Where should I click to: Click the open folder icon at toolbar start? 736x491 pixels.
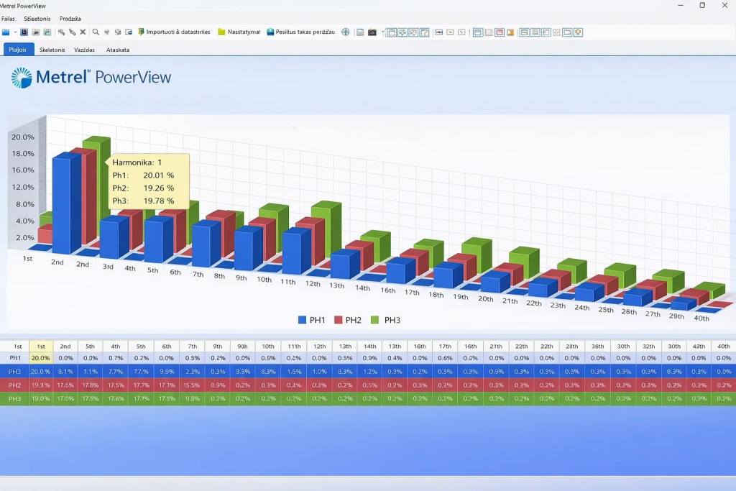6,32
